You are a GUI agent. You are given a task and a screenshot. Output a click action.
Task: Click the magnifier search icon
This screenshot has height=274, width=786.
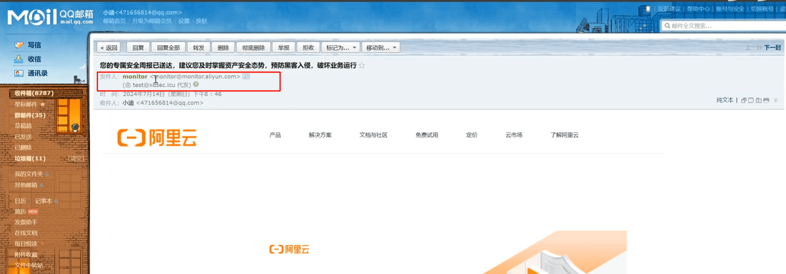click(x=667, y=26)
